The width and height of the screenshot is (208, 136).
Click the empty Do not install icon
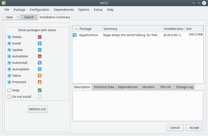coord(40,97)
